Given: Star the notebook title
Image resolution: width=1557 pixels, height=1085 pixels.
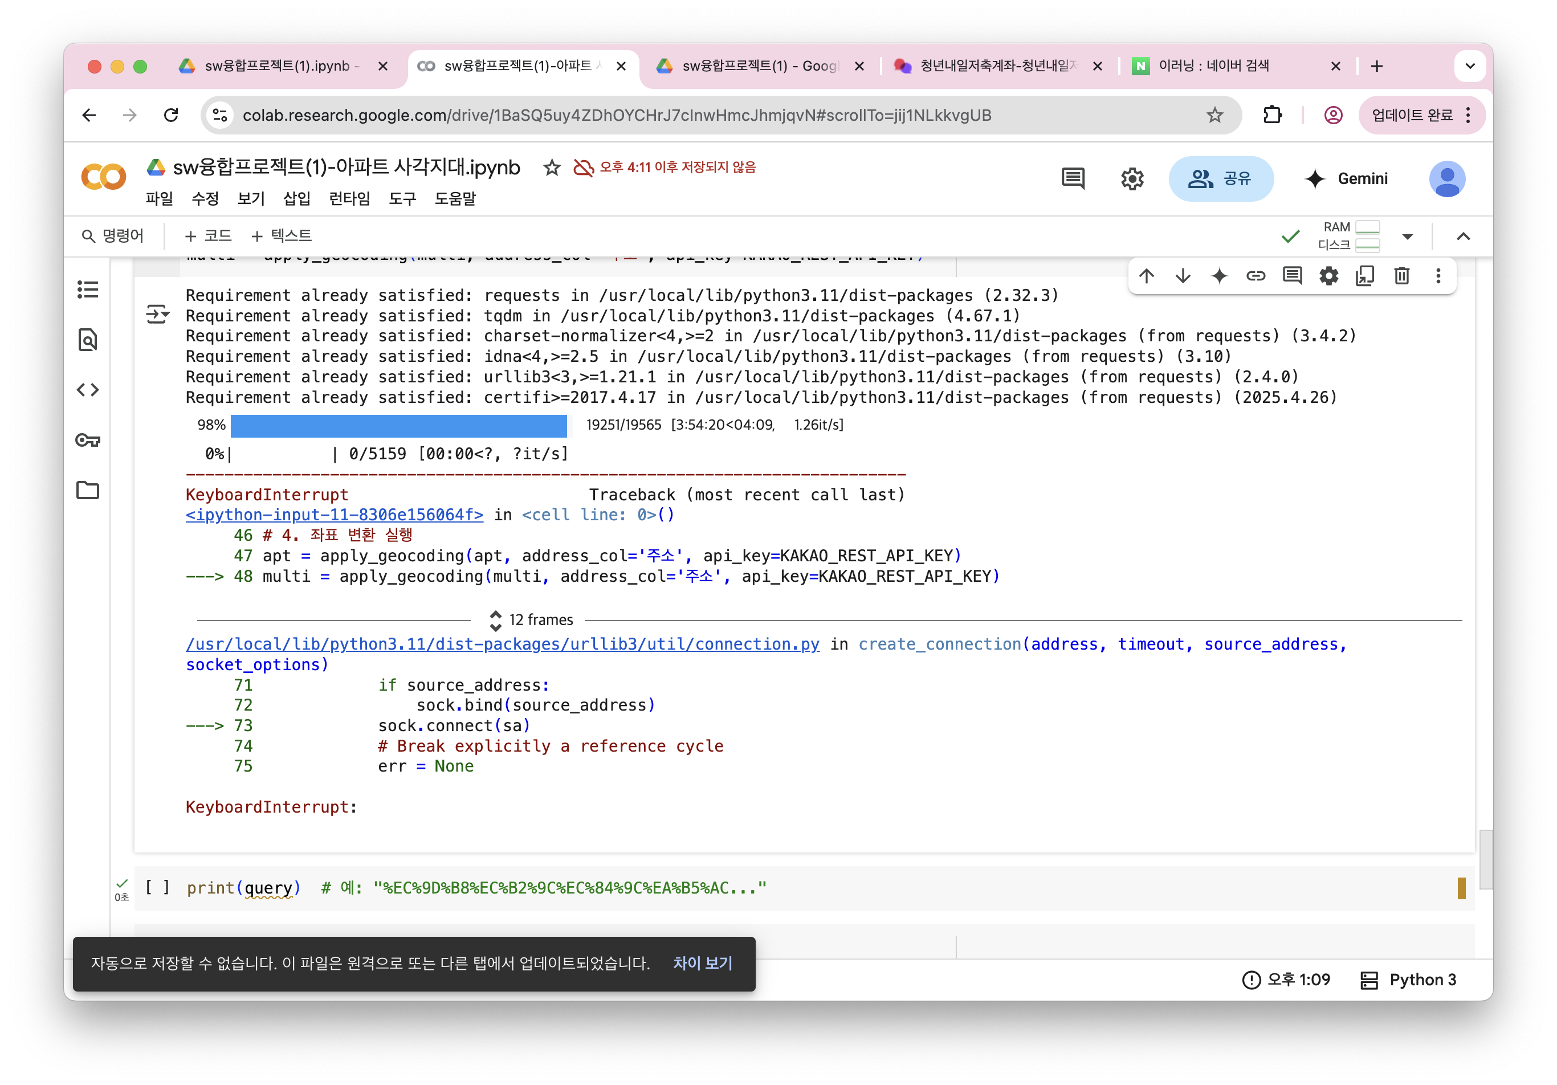Looking at the screenshot, I should [x=551, y=168].
